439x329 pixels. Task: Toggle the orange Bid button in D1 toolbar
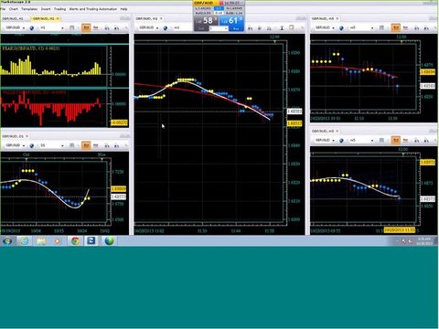click(x=86, y=145)
